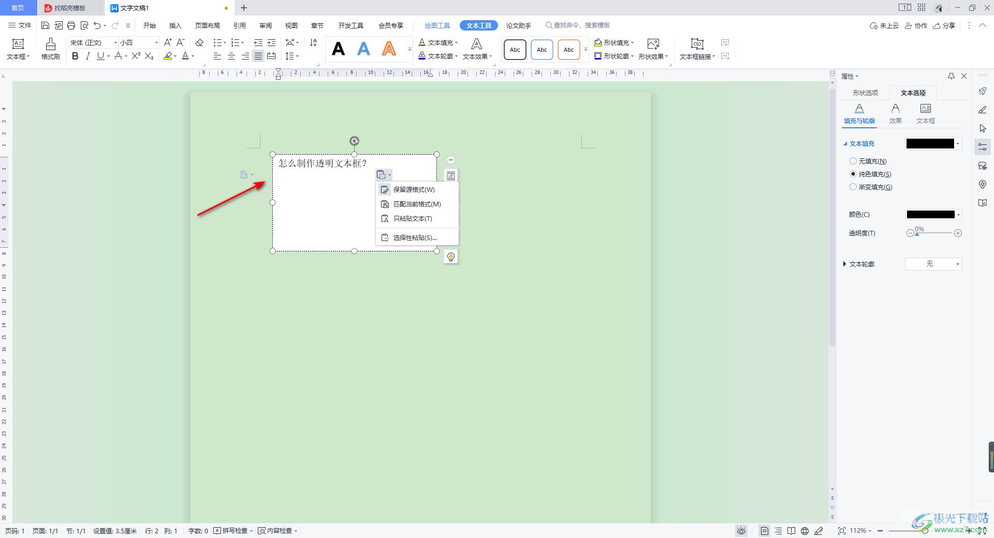Open the Color(C) swatch picker
The width and height of the screenshot is (994, 538).
[933, 214]
